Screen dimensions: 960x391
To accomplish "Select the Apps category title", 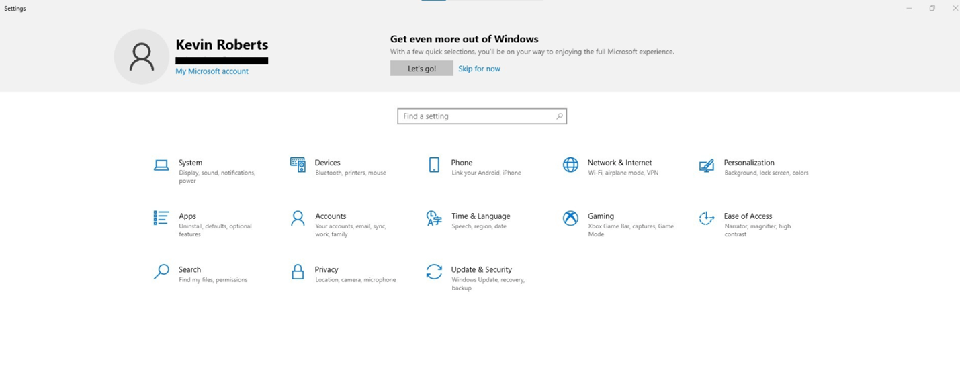I will click(x=187, y=216).
